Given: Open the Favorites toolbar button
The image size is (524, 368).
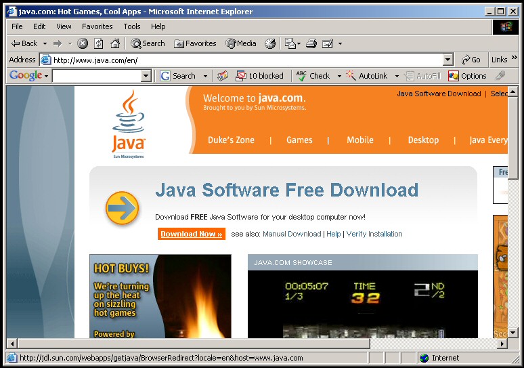Looking at the screenshot, I should [x=195, y=43].
